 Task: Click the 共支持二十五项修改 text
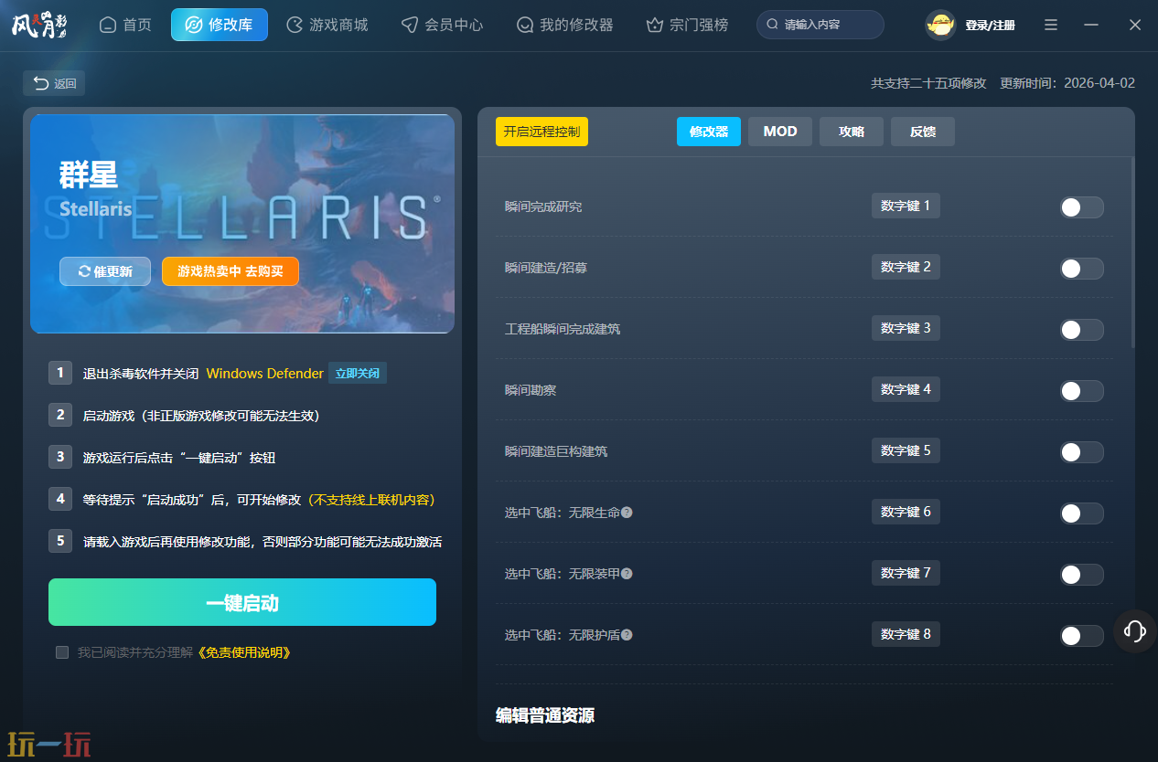928,83
